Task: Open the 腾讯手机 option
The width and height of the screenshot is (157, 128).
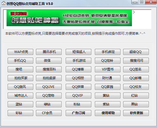Action: pyautogui.click(x=49, y=52)
